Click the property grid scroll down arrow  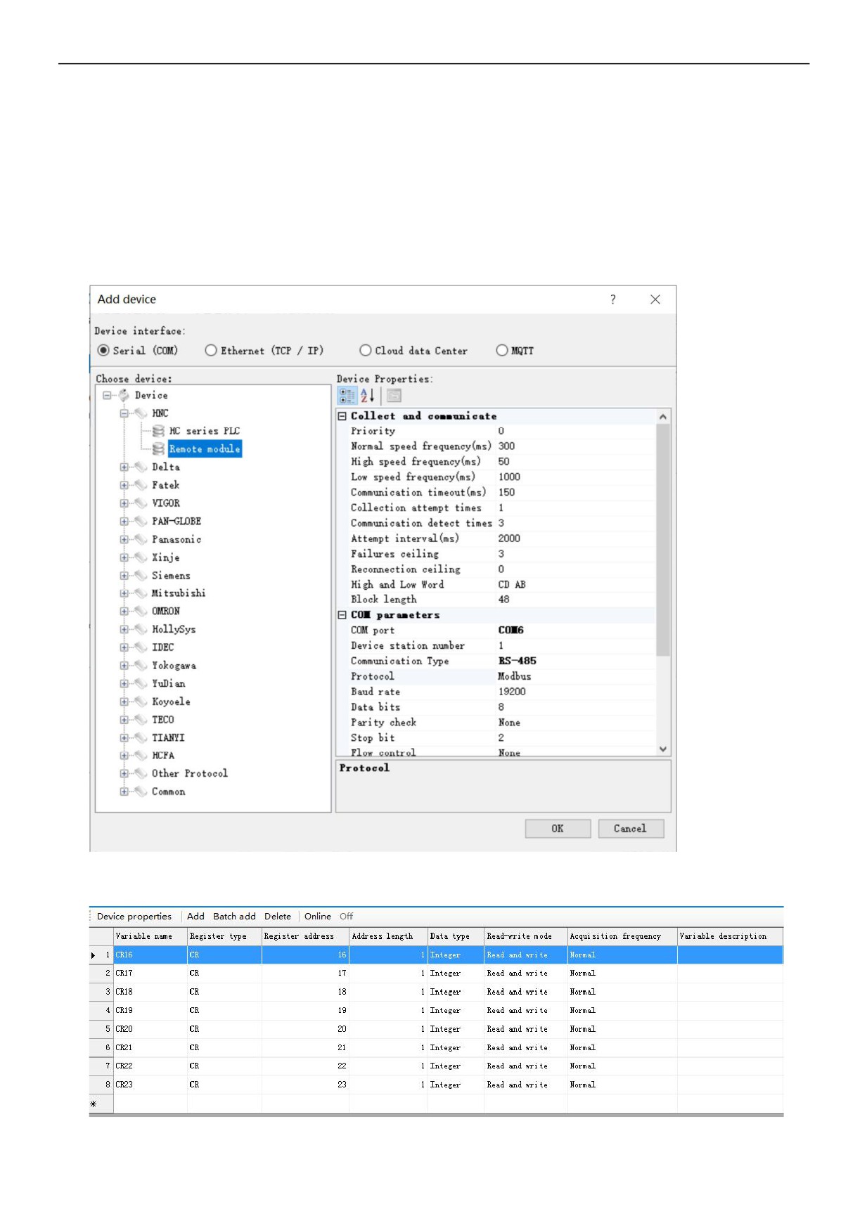click(663, 749)
